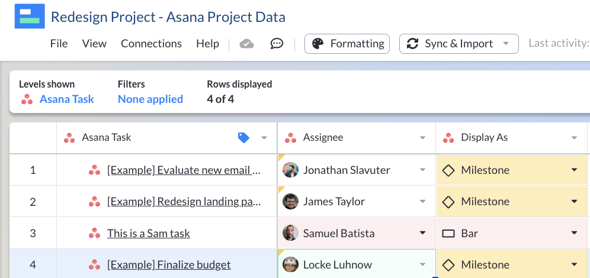This screenshot has width=590, height=278.
Task: Open the '[Example] Finalize budget' task link
Action: tap(169, 265)
